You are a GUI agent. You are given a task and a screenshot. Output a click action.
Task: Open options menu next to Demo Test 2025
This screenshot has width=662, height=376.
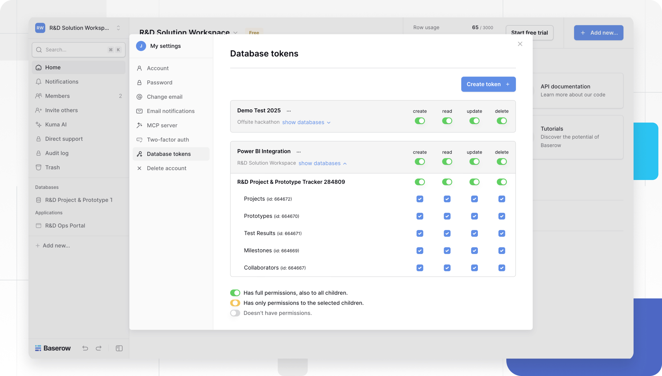click(x=289, y=110)
